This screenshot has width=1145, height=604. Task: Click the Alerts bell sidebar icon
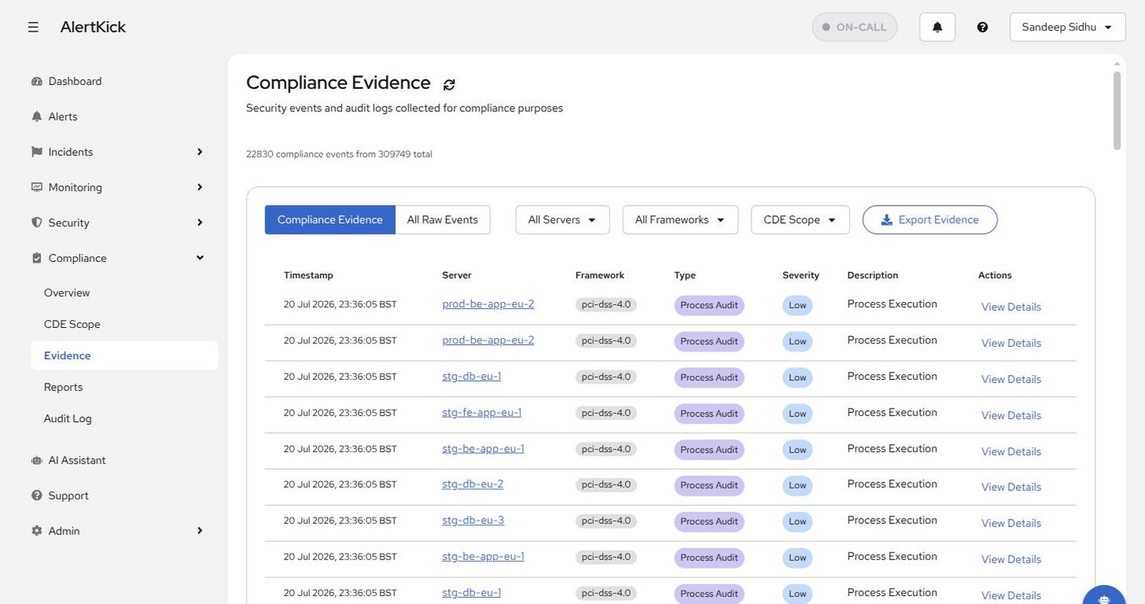pyautogui.click(x=36, y=116)
